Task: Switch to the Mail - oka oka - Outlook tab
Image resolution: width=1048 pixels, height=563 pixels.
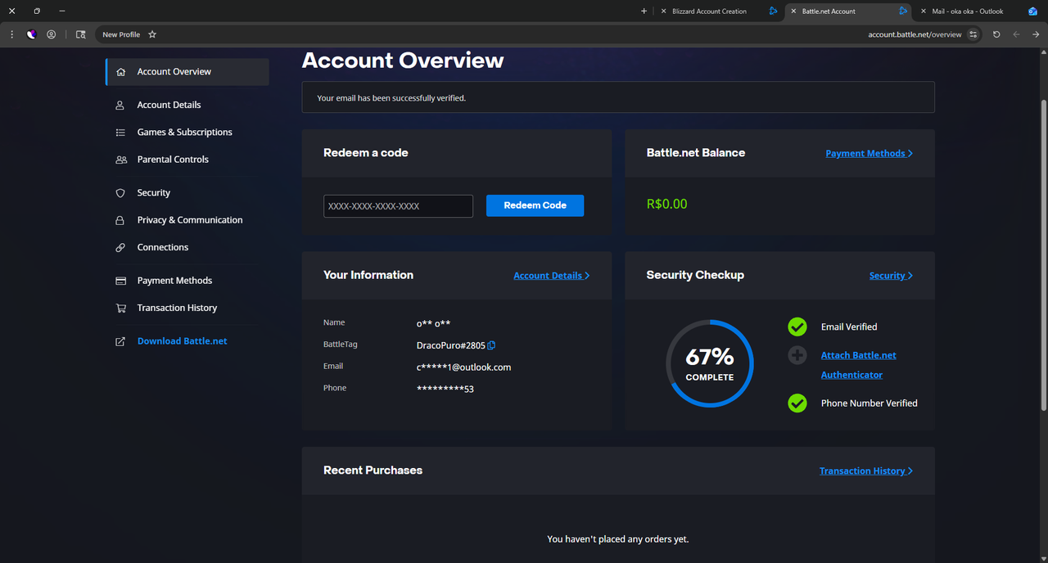Action: click(x=980, y=11)
